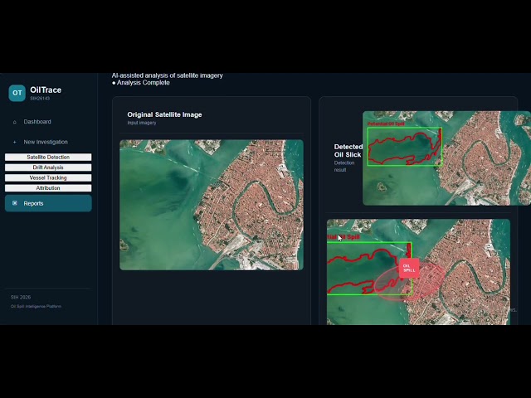This screenshot has height=398, width=531.
Task: Click the 'Input imagery' subtitle
Action: click(x=142, y=123)
